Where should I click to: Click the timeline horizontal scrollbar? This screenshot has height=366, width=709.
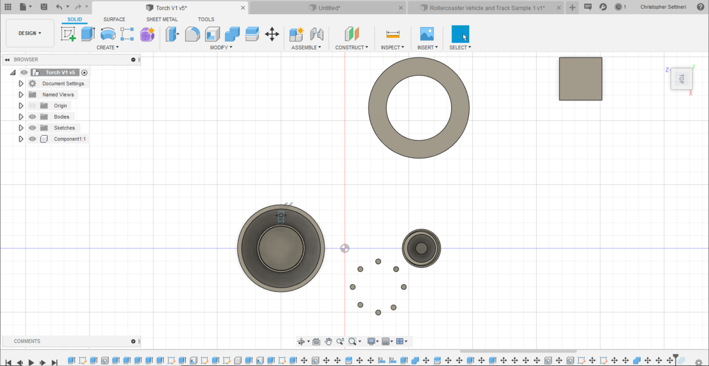[x=518, y=351]
